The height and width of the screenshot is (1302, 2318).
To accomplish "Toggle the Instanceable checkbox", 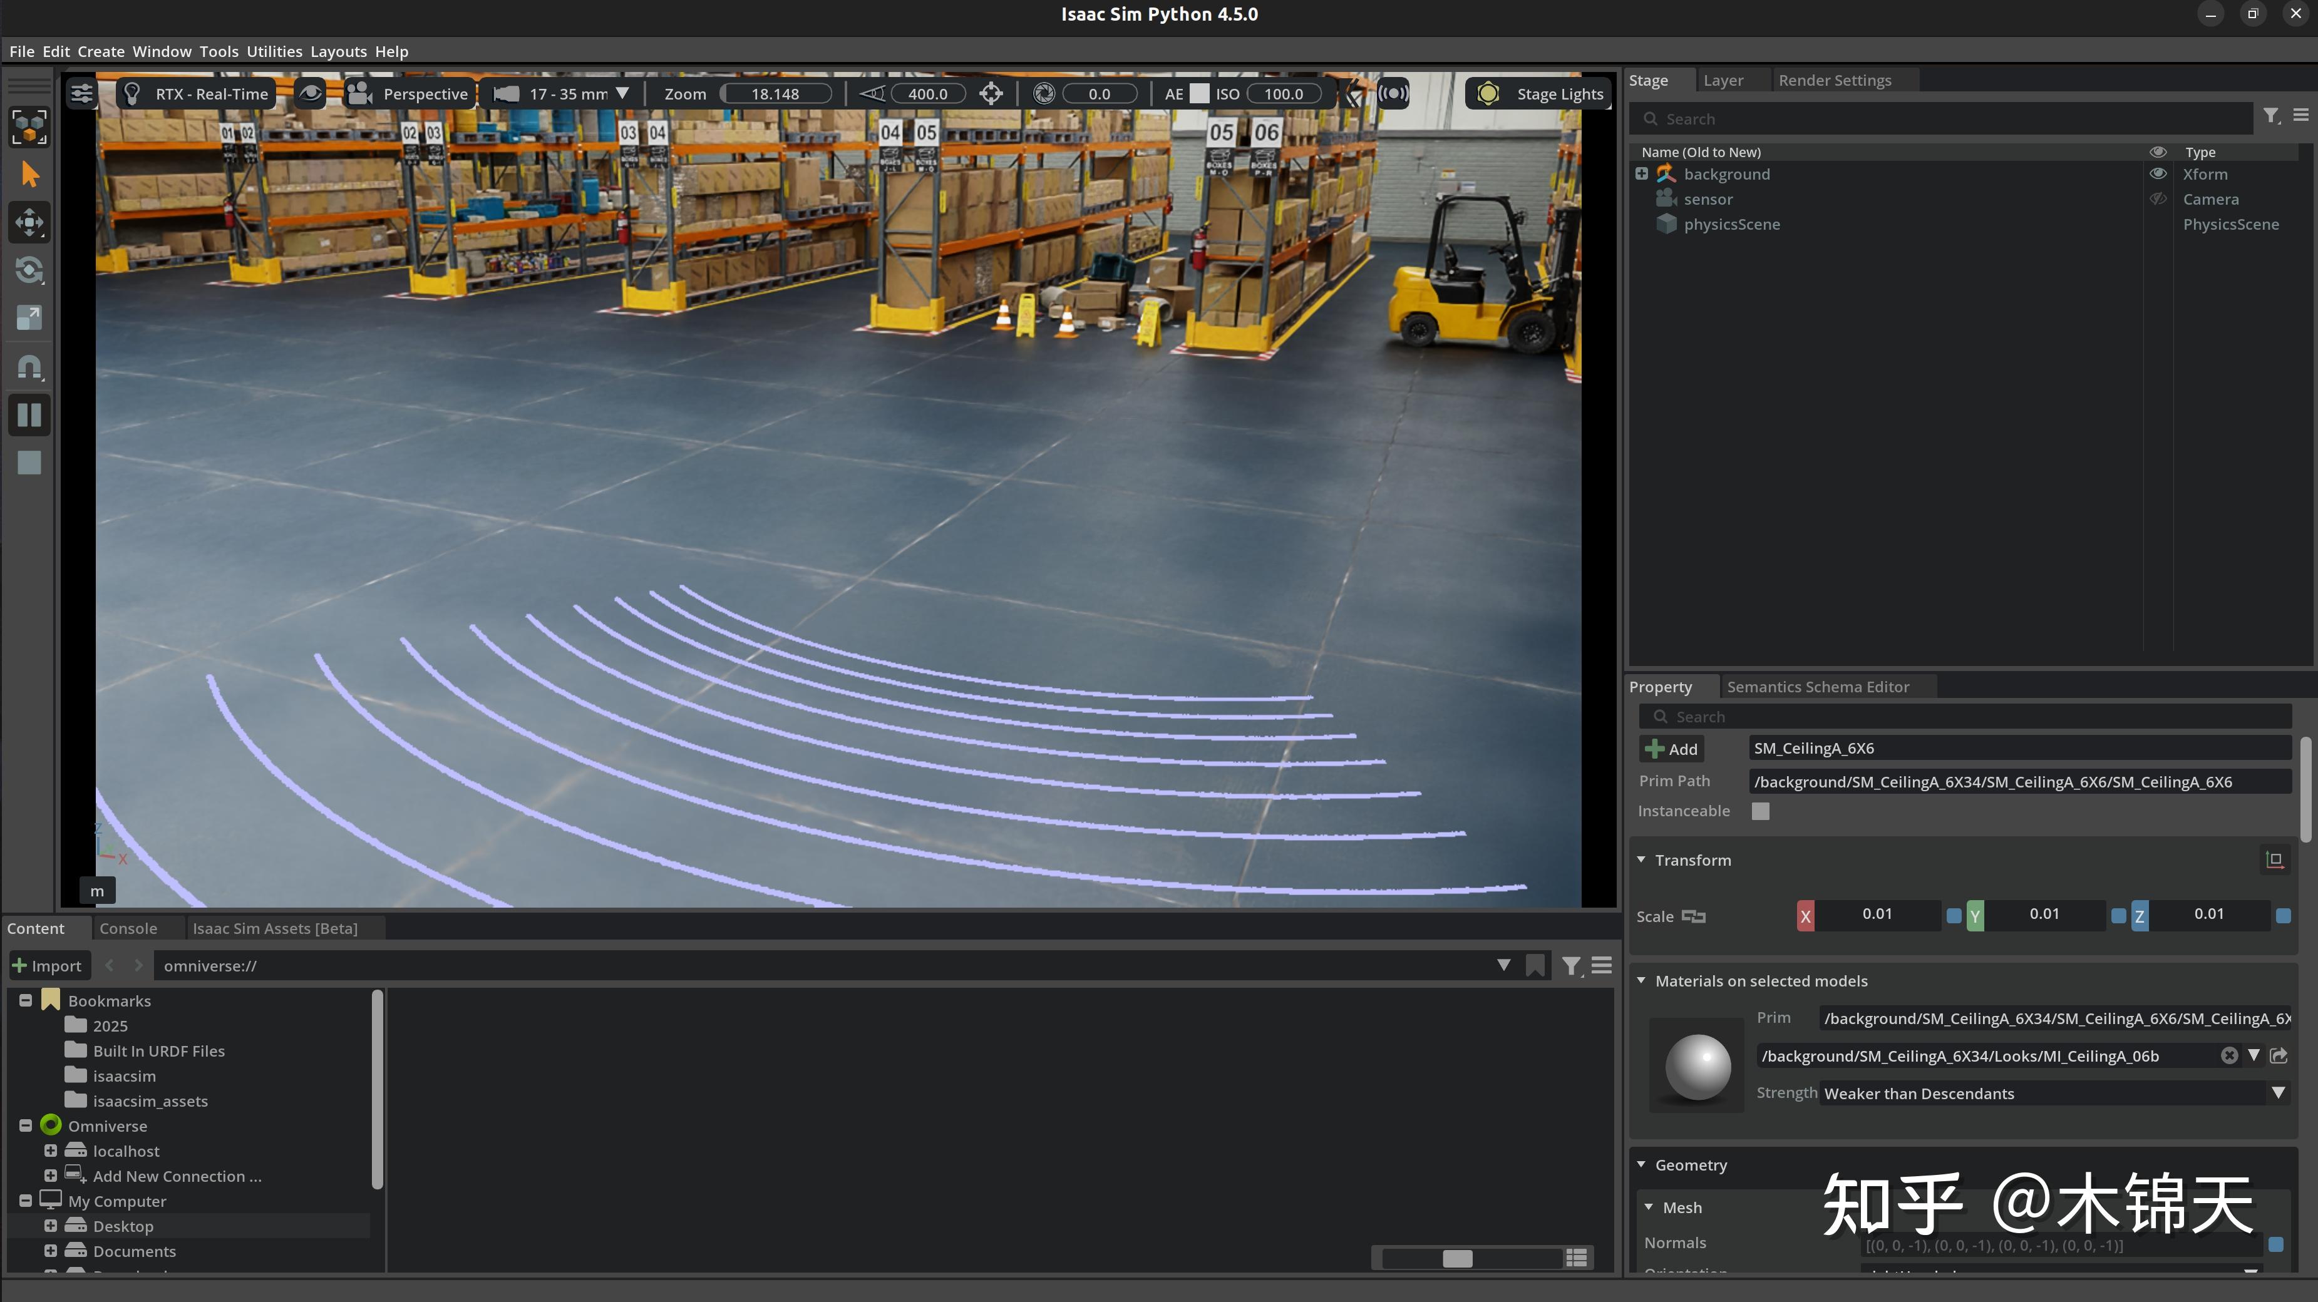I will click(1761, 812).
